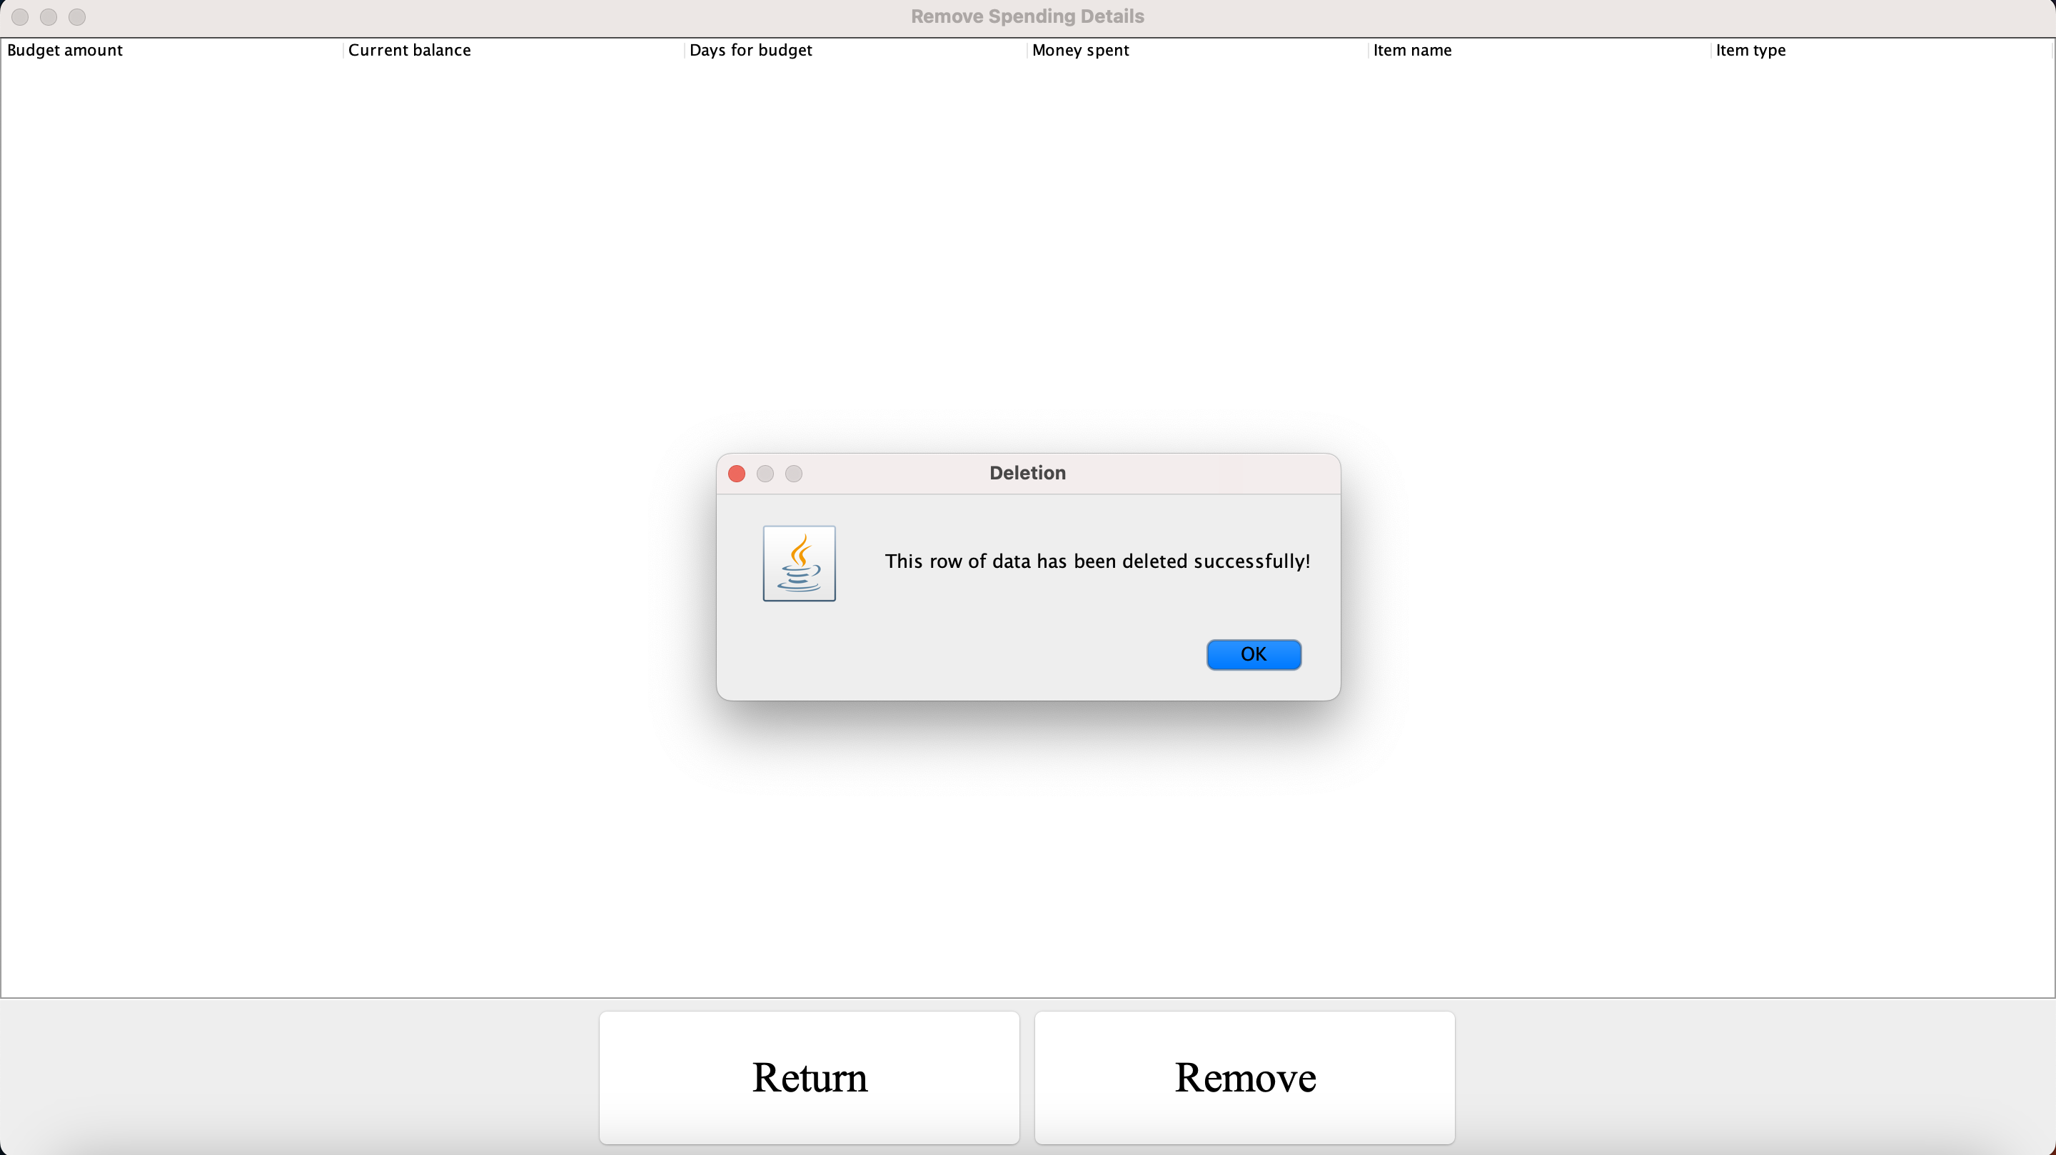Click the dialog's disabled zoom button
This screenshot has height=1155, width=2056.
pyautogui.click(x=793, y=474)
